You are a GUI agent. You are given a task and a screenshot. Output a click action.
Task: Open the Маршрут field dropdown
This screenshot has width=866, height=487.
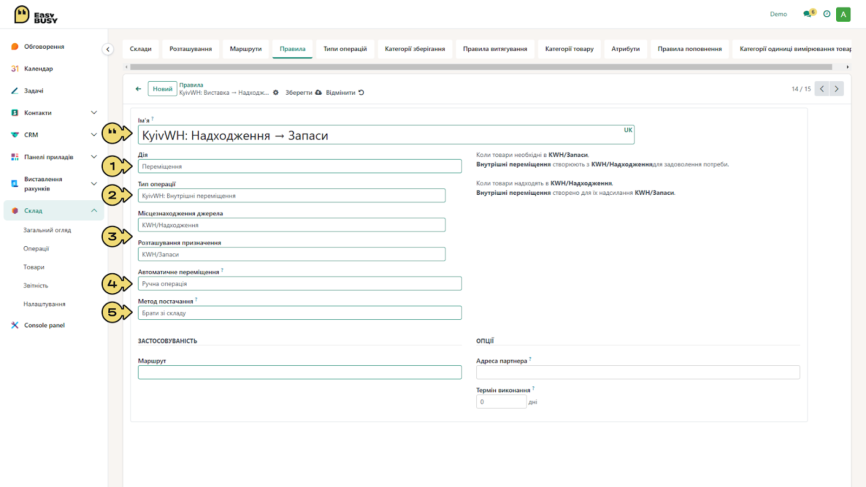click(x=300, y=372)
